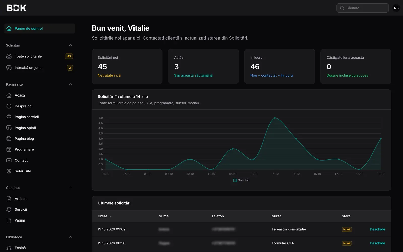Viewport: 403px width, 252px height.
Task: Click the 14.10 peak chart point
Action: point(275,118)
